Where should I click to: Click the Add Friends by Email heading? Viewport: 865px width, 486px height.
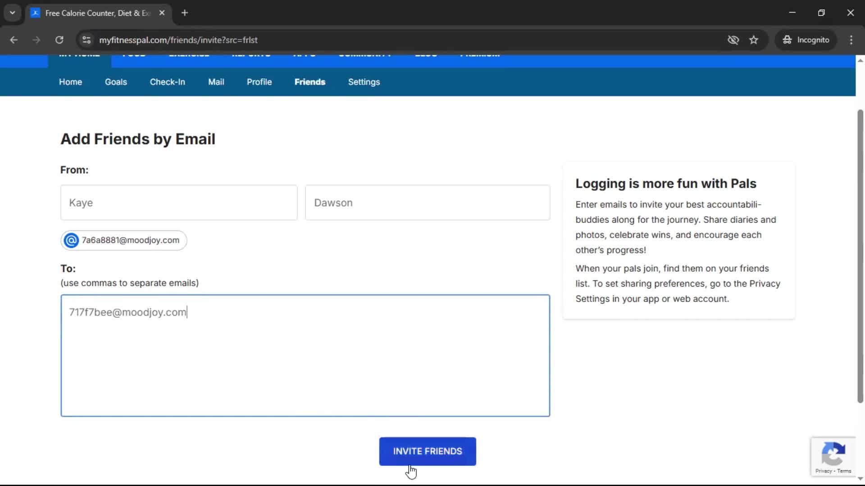(x=138, y=139)
